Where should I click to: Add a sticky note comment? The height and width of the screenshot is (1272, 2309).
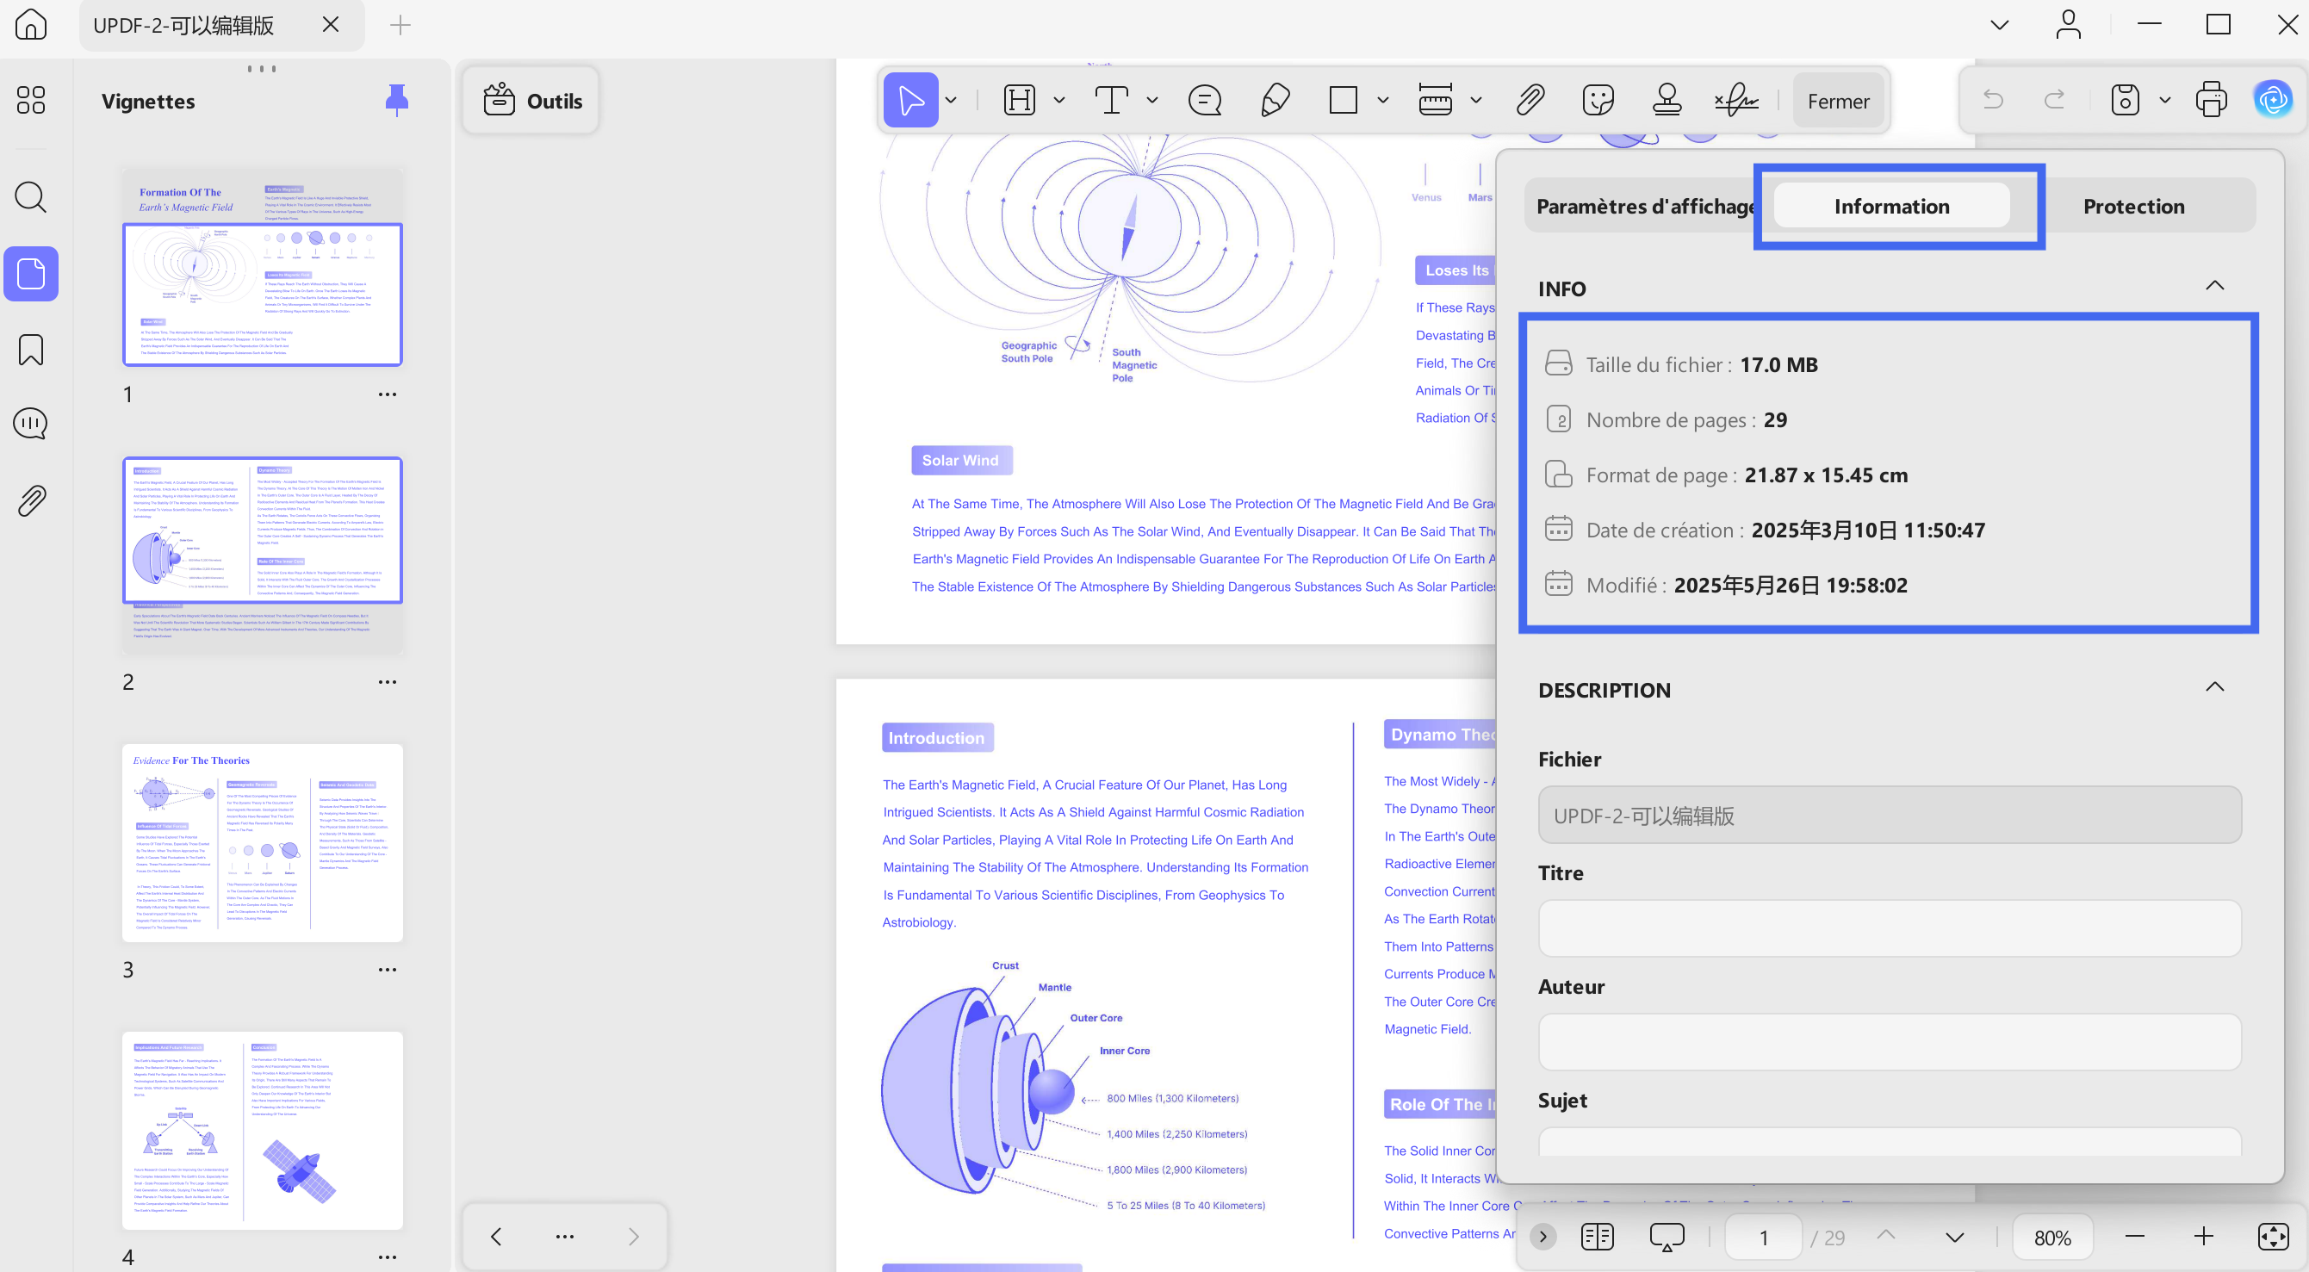click(x=1205, y=100)
